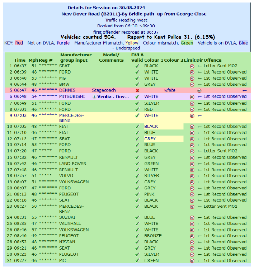
Task: Click the 40 limit sign in the 57 mph row
Action: tap(192, 230)
